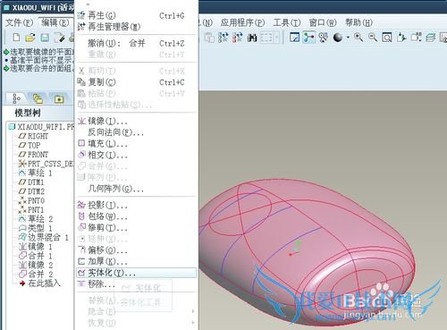This screenshot has width=447, height=330.
Task: Open the dropdown arrow beside shaded sphere
Action: (348, 38)
